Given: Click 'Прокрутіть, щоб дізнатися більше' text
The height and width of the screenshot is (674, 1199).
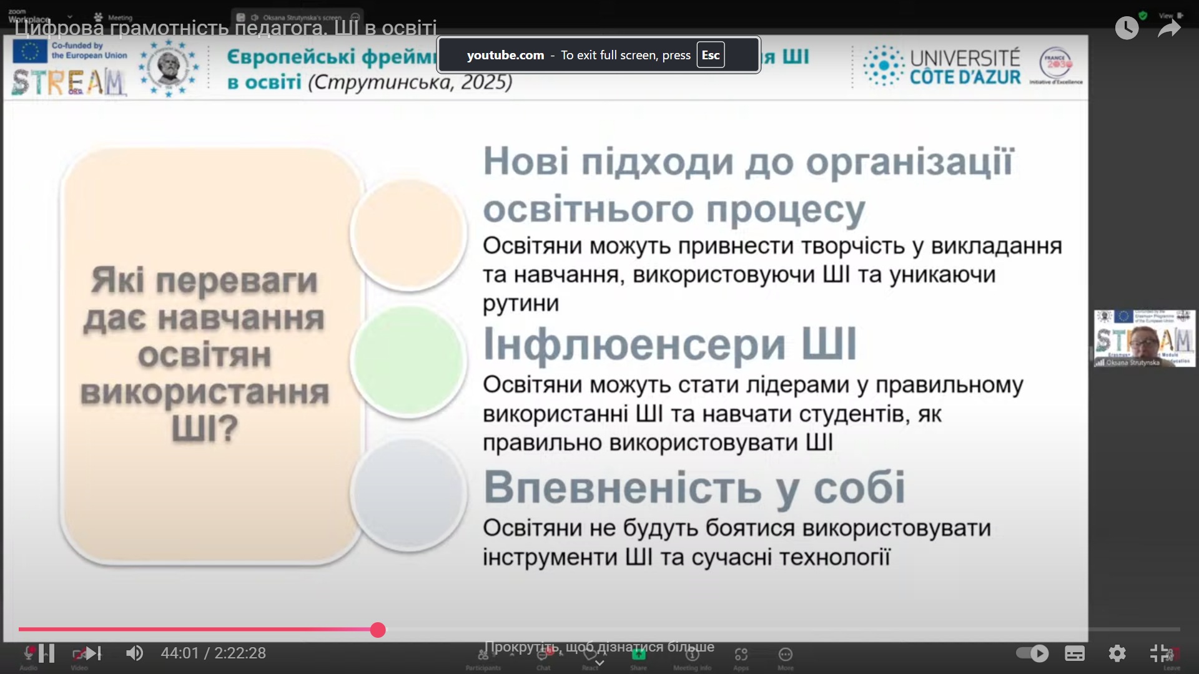Looking at the screenshot, I should coord(599,647).
